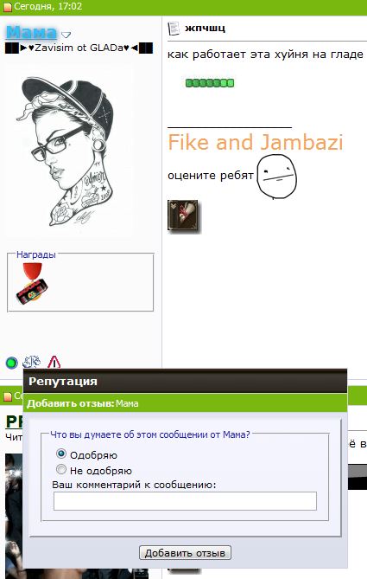367x579 pixels.
Task: Click the post status icon next to Сегодня, 17:02
Action: 8,7
